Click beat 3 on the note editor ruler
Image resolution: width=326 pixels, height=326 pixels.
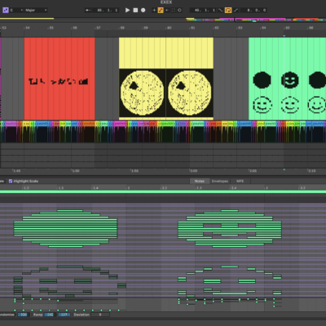[267, 187]
